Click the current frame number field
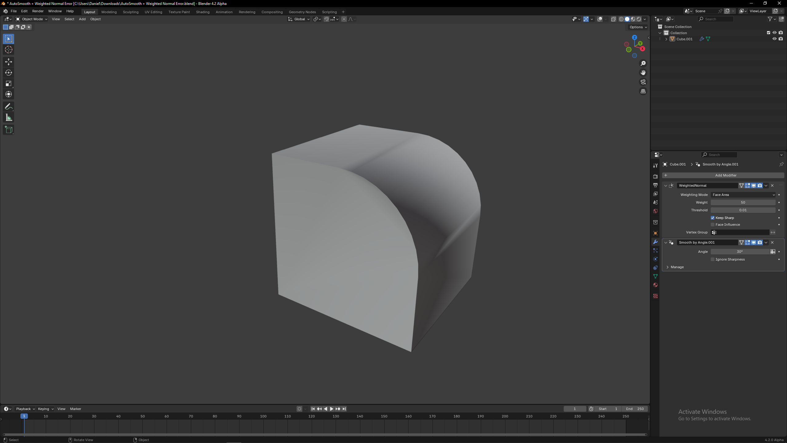The image size is (787, 443). (x=575, y=409)
